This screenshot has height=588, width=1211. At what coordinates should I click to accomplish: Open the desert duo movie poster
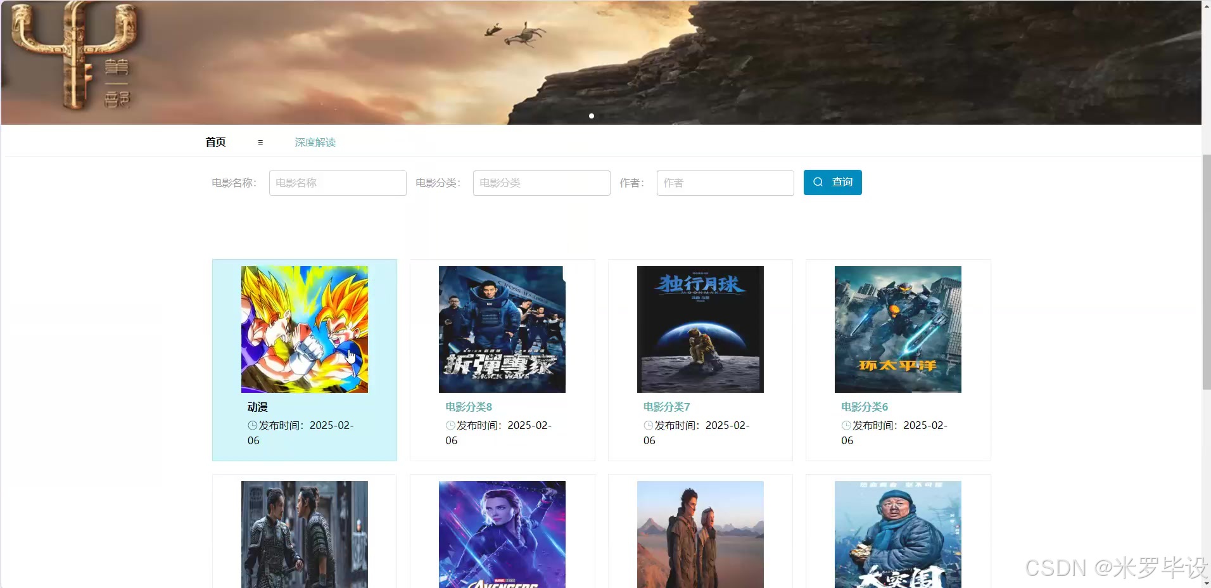pyautogui.click(x=701, y=534)
